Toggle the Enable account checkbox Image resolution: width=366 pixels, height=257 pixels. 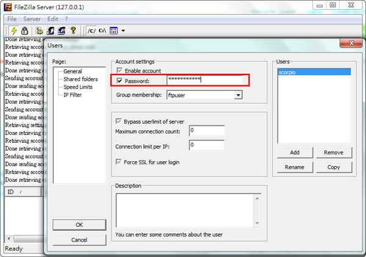click(x=120, y=71)
